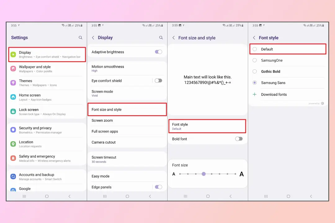Set Font size slider to largest dot

pos(235,174)
